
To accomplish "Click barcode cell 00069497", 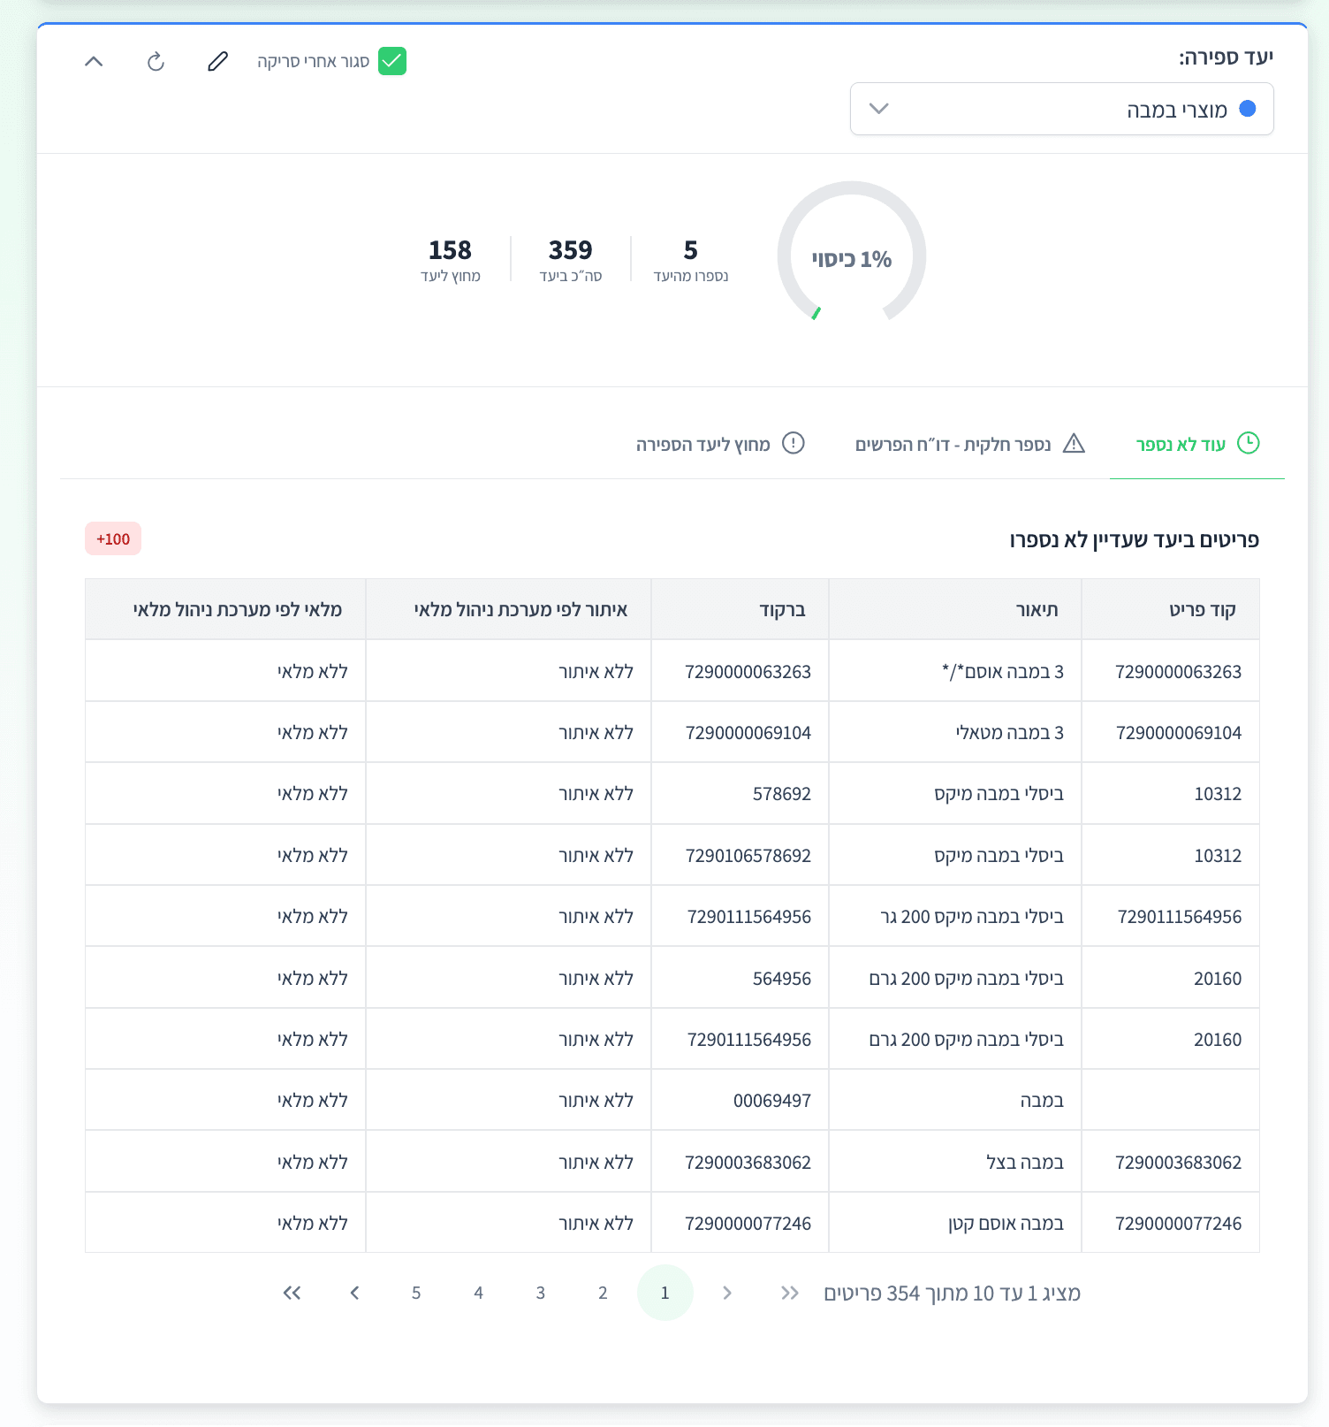I will [x=771, y=1101].
